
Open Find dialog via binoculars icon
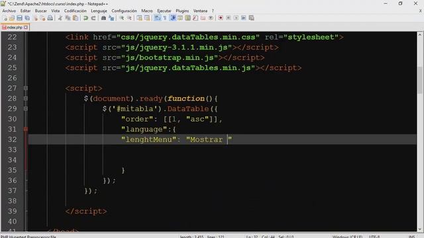pyautogui.click(x=103, y=18)
